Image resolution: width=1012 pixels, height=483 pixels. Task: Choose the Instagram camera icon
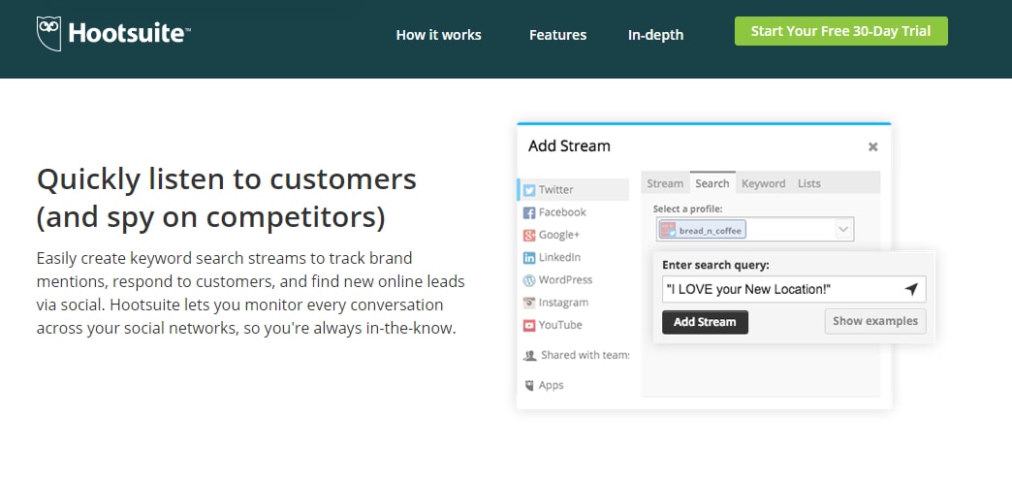529,303
